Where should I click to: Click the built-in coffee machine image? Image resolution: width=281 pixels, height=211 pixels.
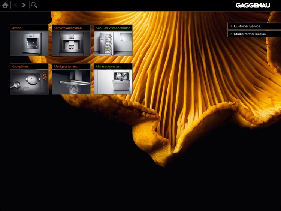[x=71, y=43]
